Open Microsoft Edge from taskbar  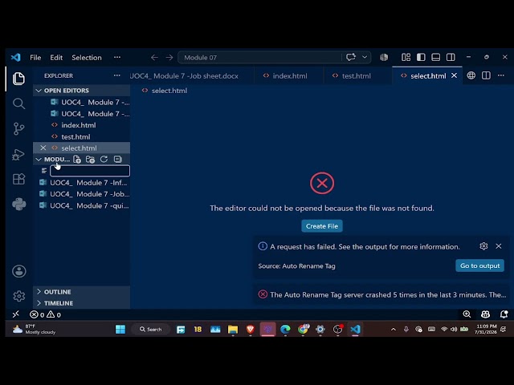285,329
